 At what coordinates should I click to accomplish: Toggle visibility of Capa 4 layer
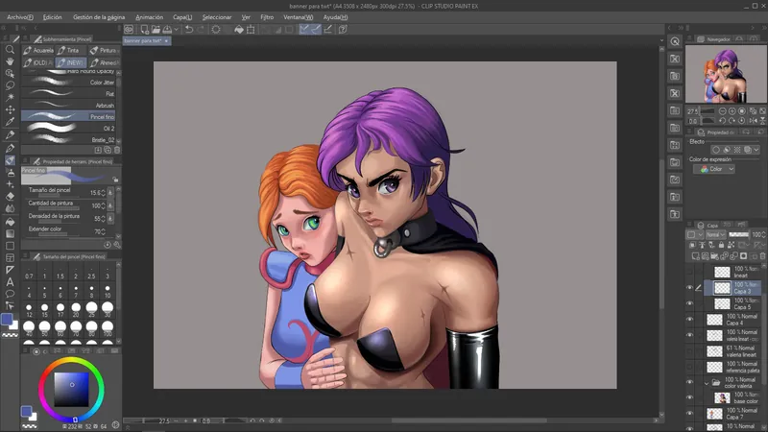click(x=689, y=320)
